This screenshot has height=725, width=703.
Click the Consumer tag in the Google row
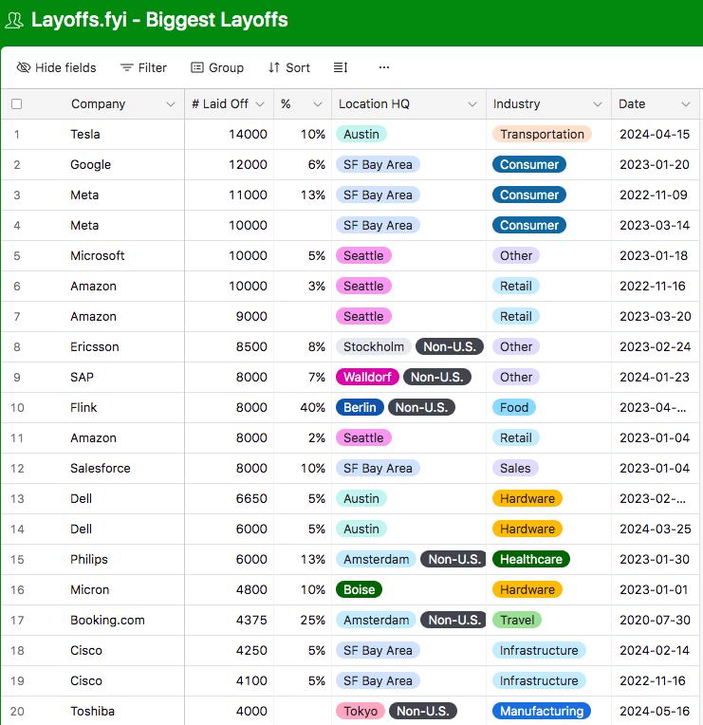pyautogui.click(x=529, y=164)
